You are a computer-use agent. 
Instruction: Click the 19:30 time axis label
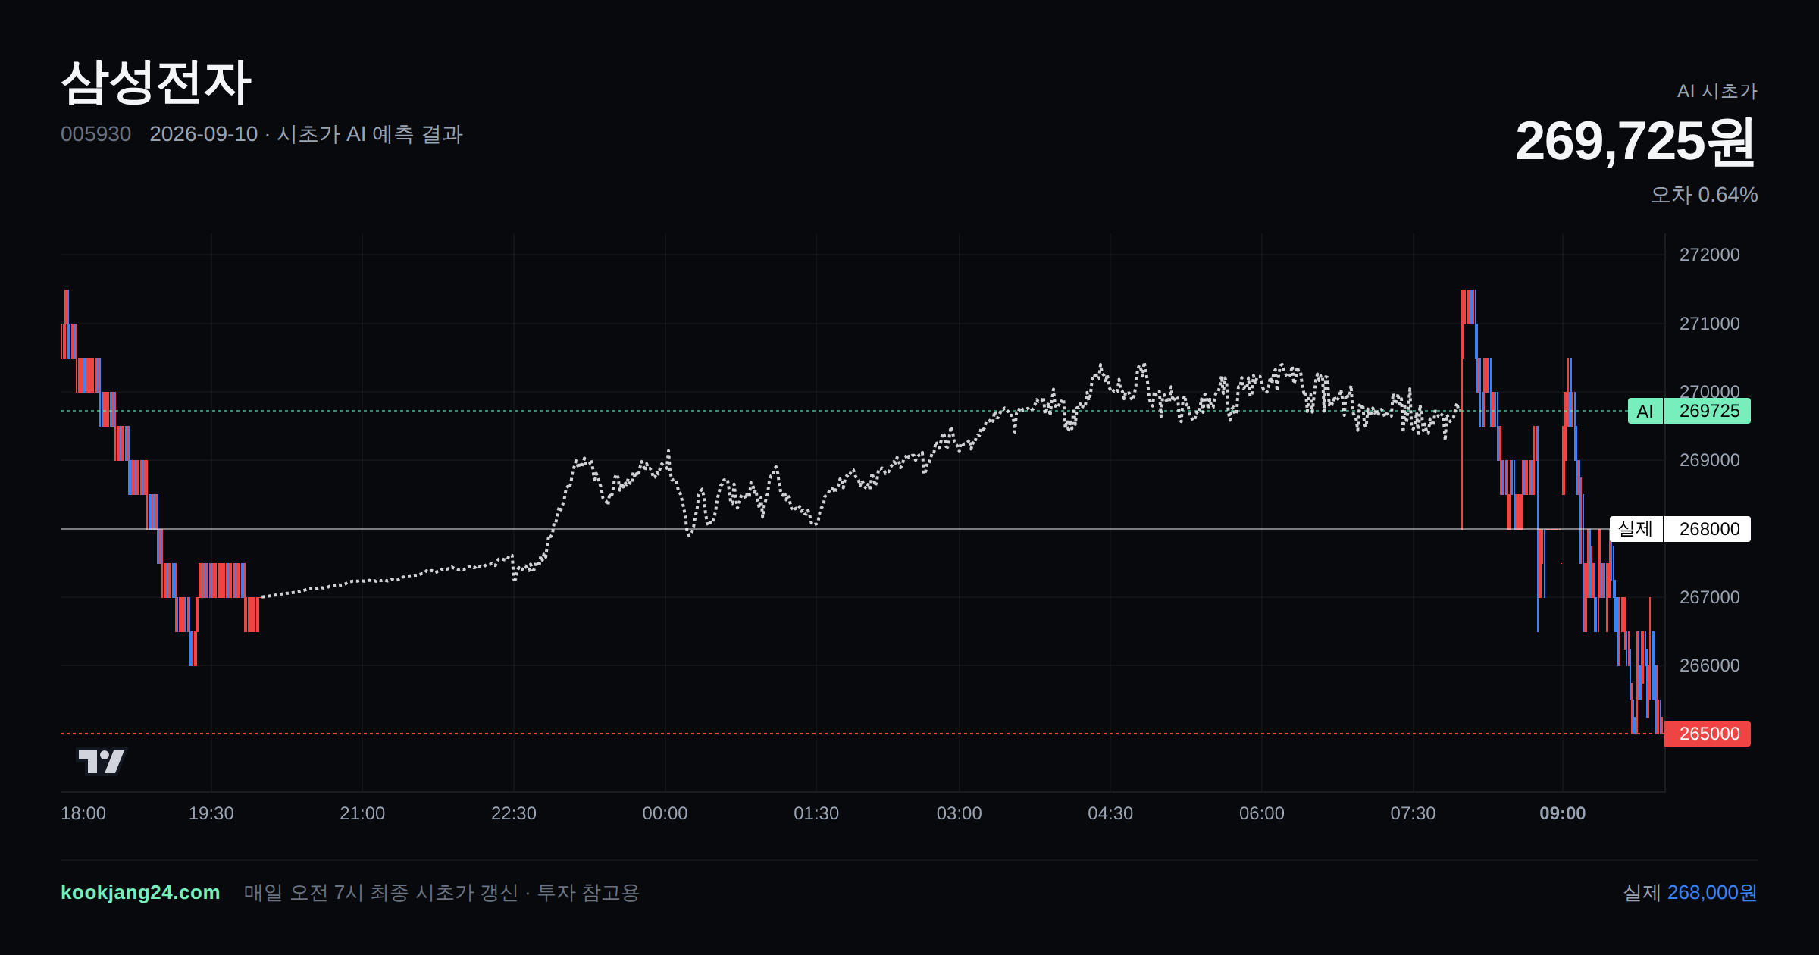(211, 813)
